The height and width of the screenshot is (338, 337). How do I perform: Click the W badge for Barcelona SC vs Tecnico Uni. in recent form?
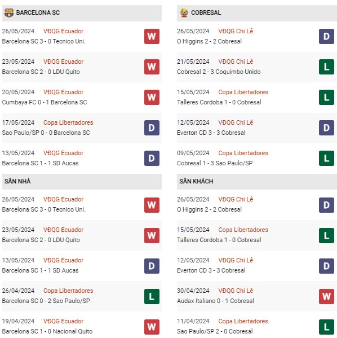[x=152, y=36]
